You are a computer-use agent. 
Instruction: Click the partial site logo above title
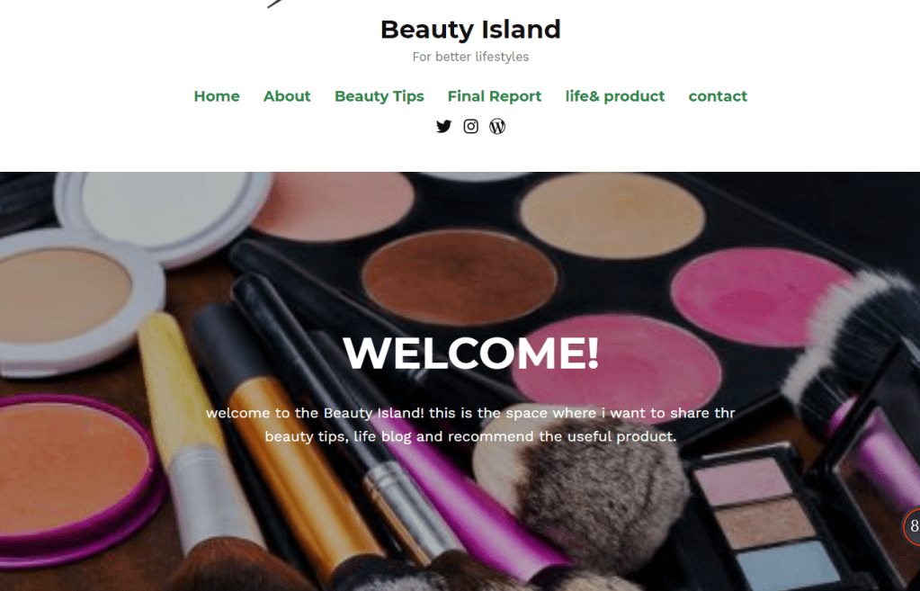274,4
